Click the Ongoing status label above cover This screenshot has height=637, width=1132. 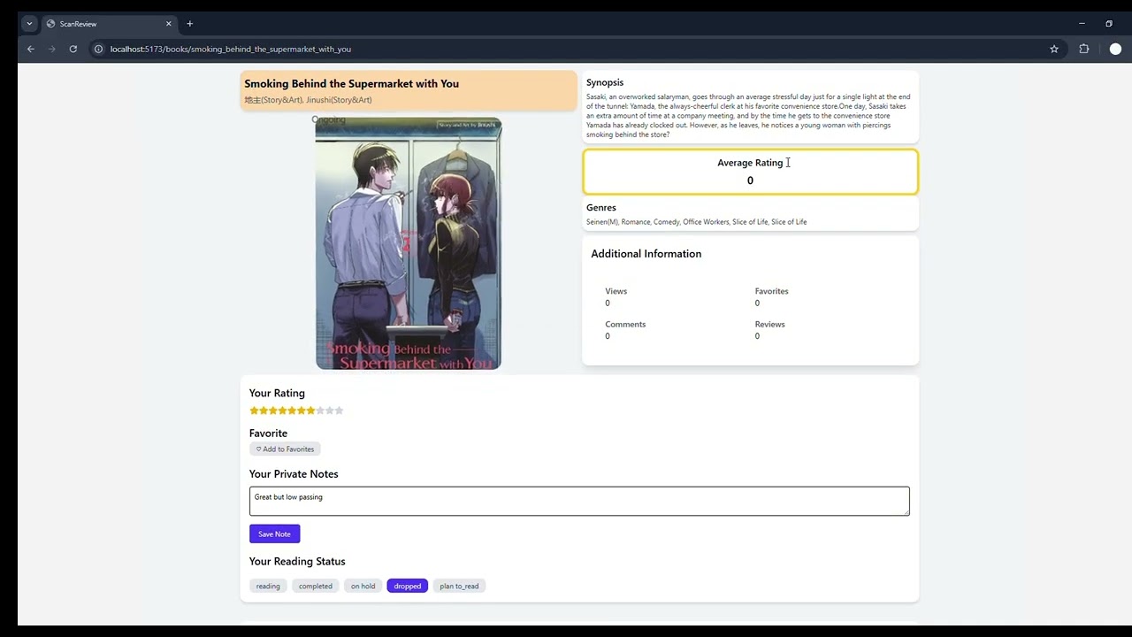(x=328, y=119)
